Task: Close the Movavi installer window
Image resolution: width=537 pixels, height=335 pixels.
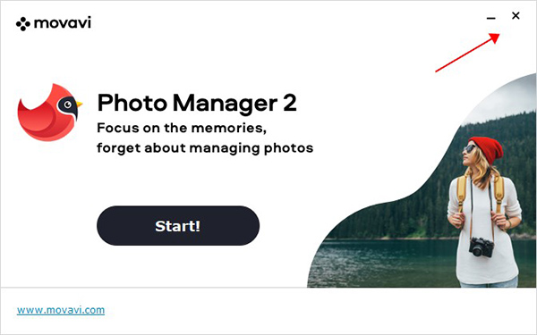Action: (516, 16)
